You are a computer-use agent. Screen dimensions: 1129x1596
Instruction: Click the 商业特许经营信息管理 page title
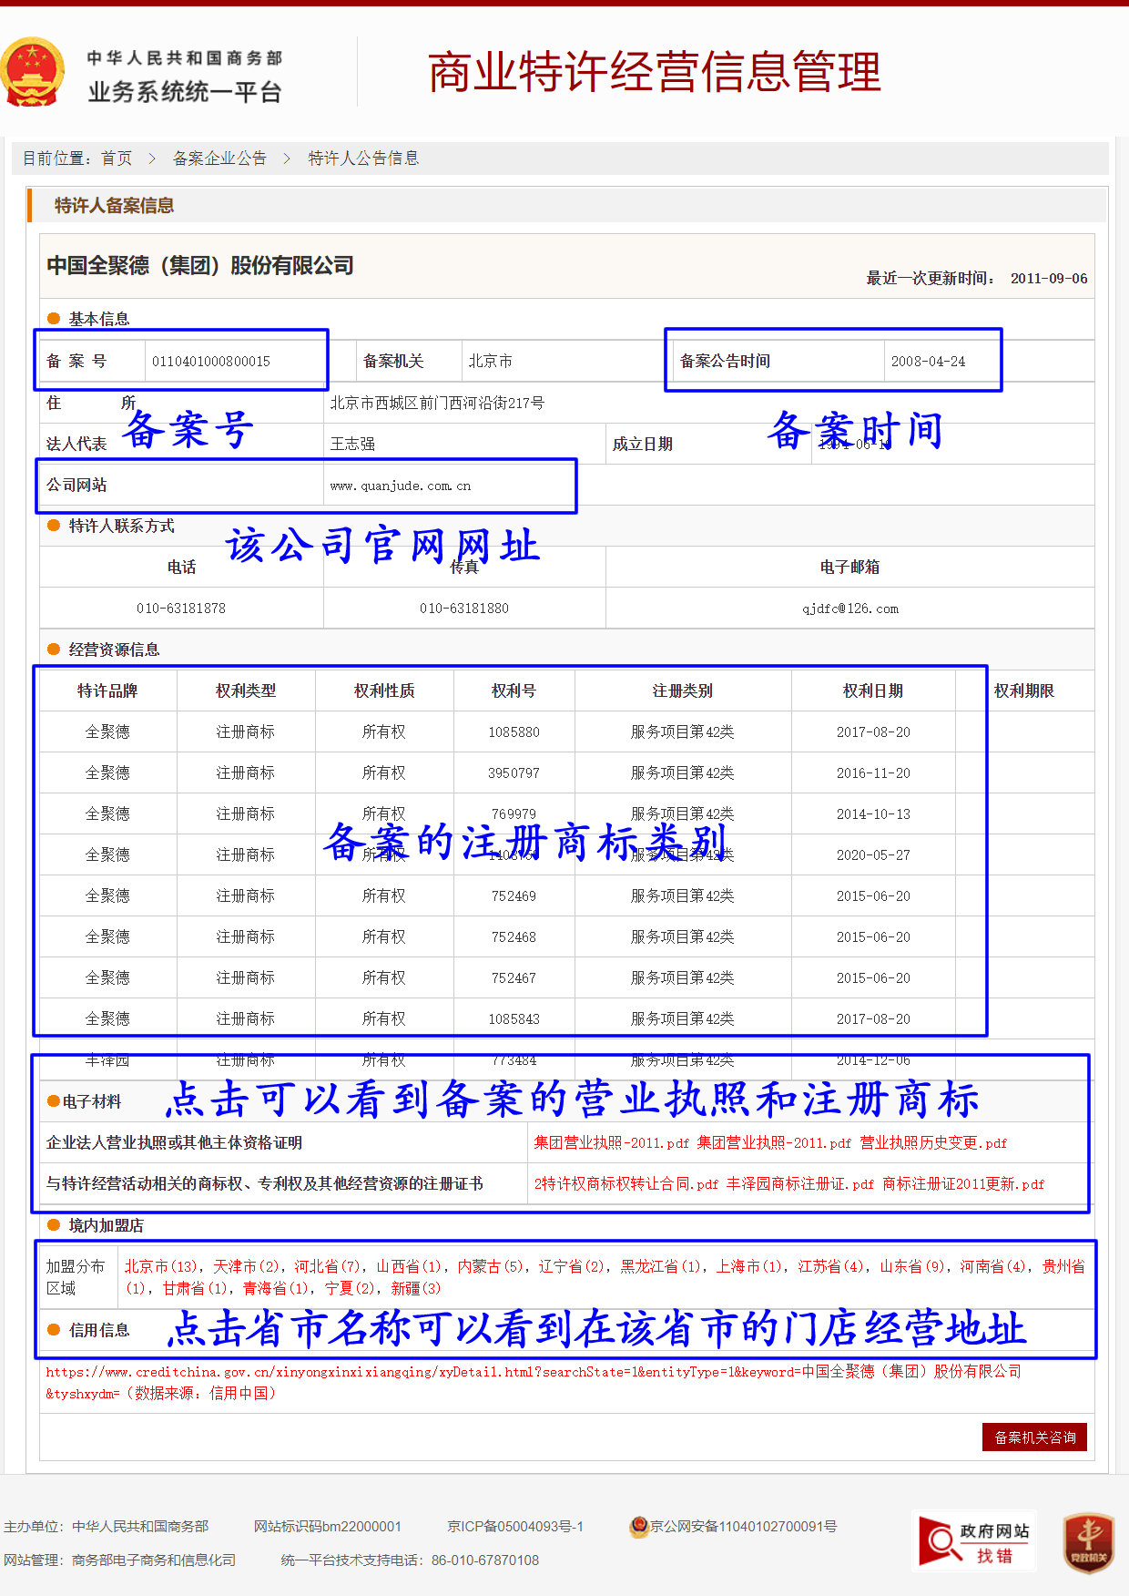tap(655, 73)
